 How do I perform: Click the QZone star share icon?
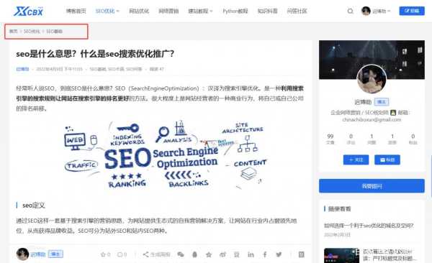209,254
